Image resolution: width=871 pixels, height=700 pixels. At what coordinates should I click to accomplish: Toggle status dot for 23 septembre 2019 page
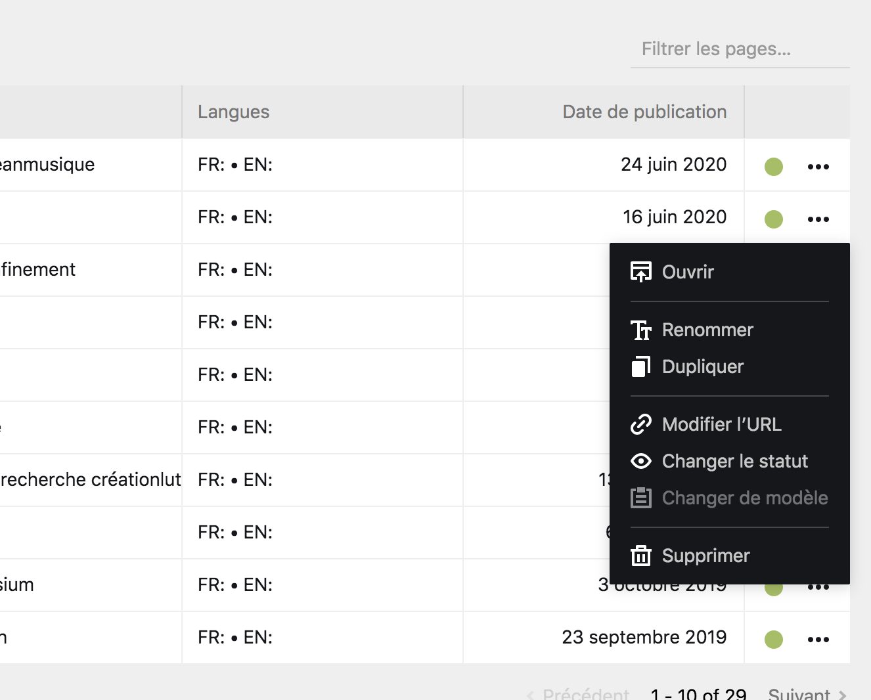coord(774,640)
